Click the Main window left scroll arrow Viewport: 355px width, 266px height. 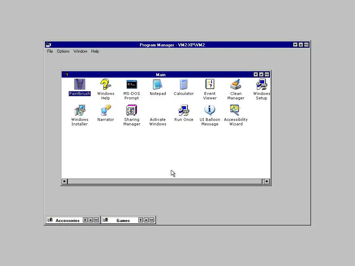pos(64,181)
